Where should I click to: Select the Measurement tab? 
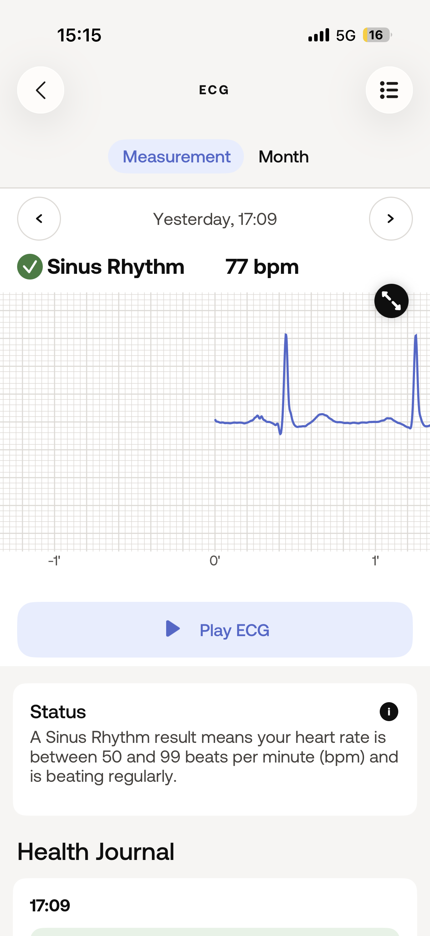(176, 157)
